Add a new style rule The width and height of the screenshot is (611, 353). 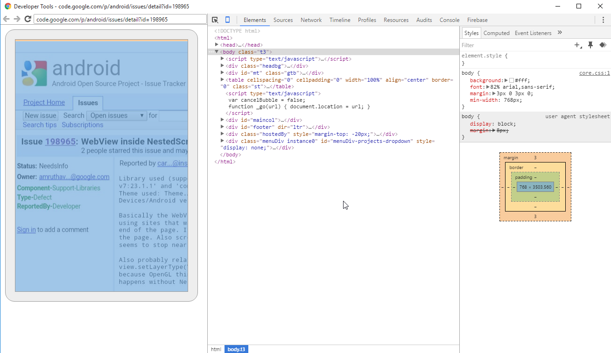click(x=577, y=45)
